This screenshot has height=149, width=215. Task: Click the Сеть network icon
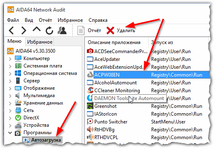[x=18, y=110]
